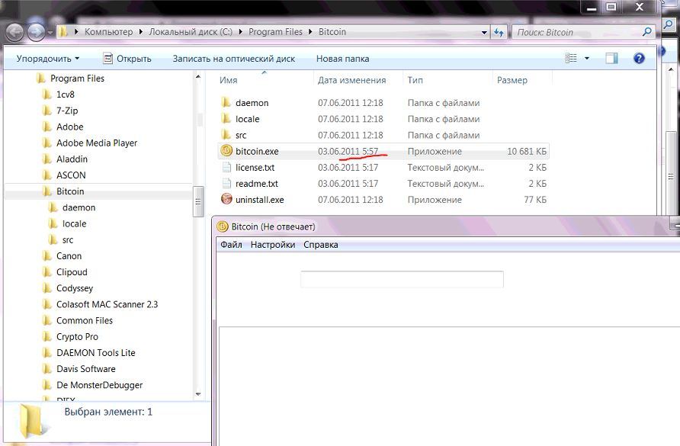Select 'Codyssey' folder in the tree
680x446 pixels.
(74, 288)
